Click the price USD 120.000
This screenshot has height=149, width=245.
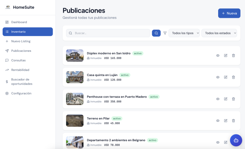click(x=113, y=80)
